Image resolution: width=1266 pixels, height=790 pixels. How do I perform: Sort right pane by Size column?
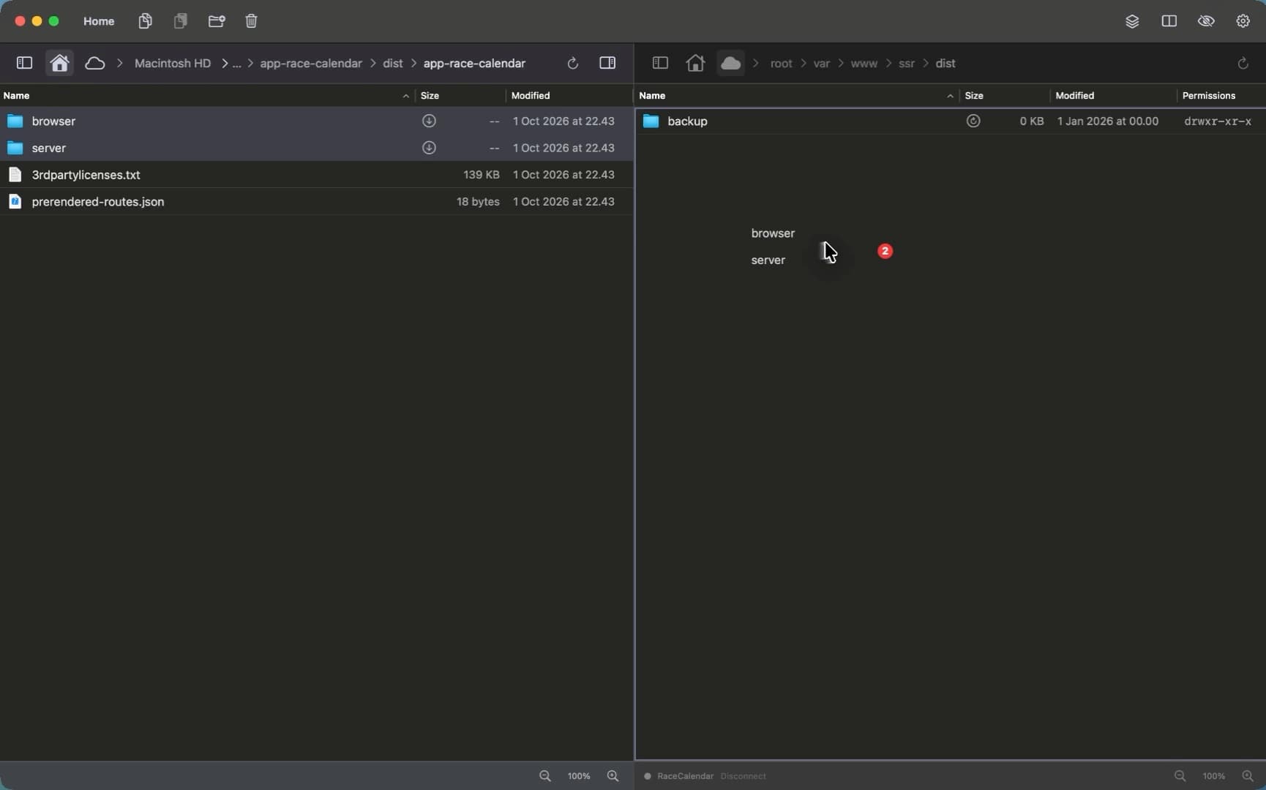coord(1004,96)
